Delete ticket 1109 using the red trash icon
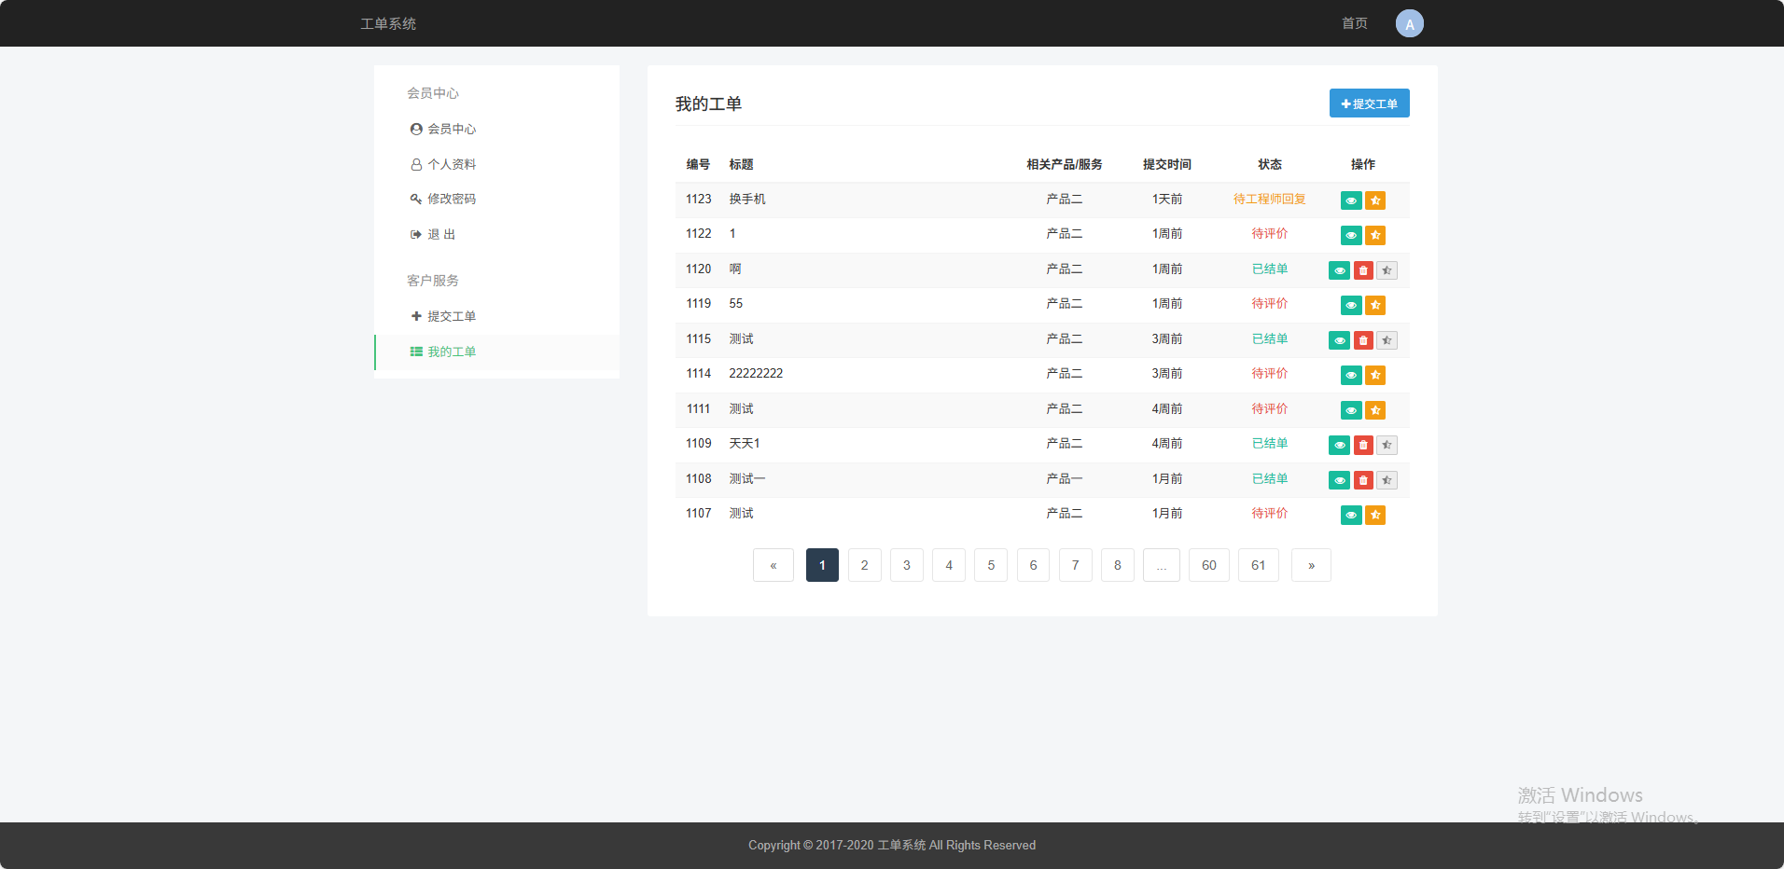Viewport: 1784px width, 869px height. pos(1363,445)
